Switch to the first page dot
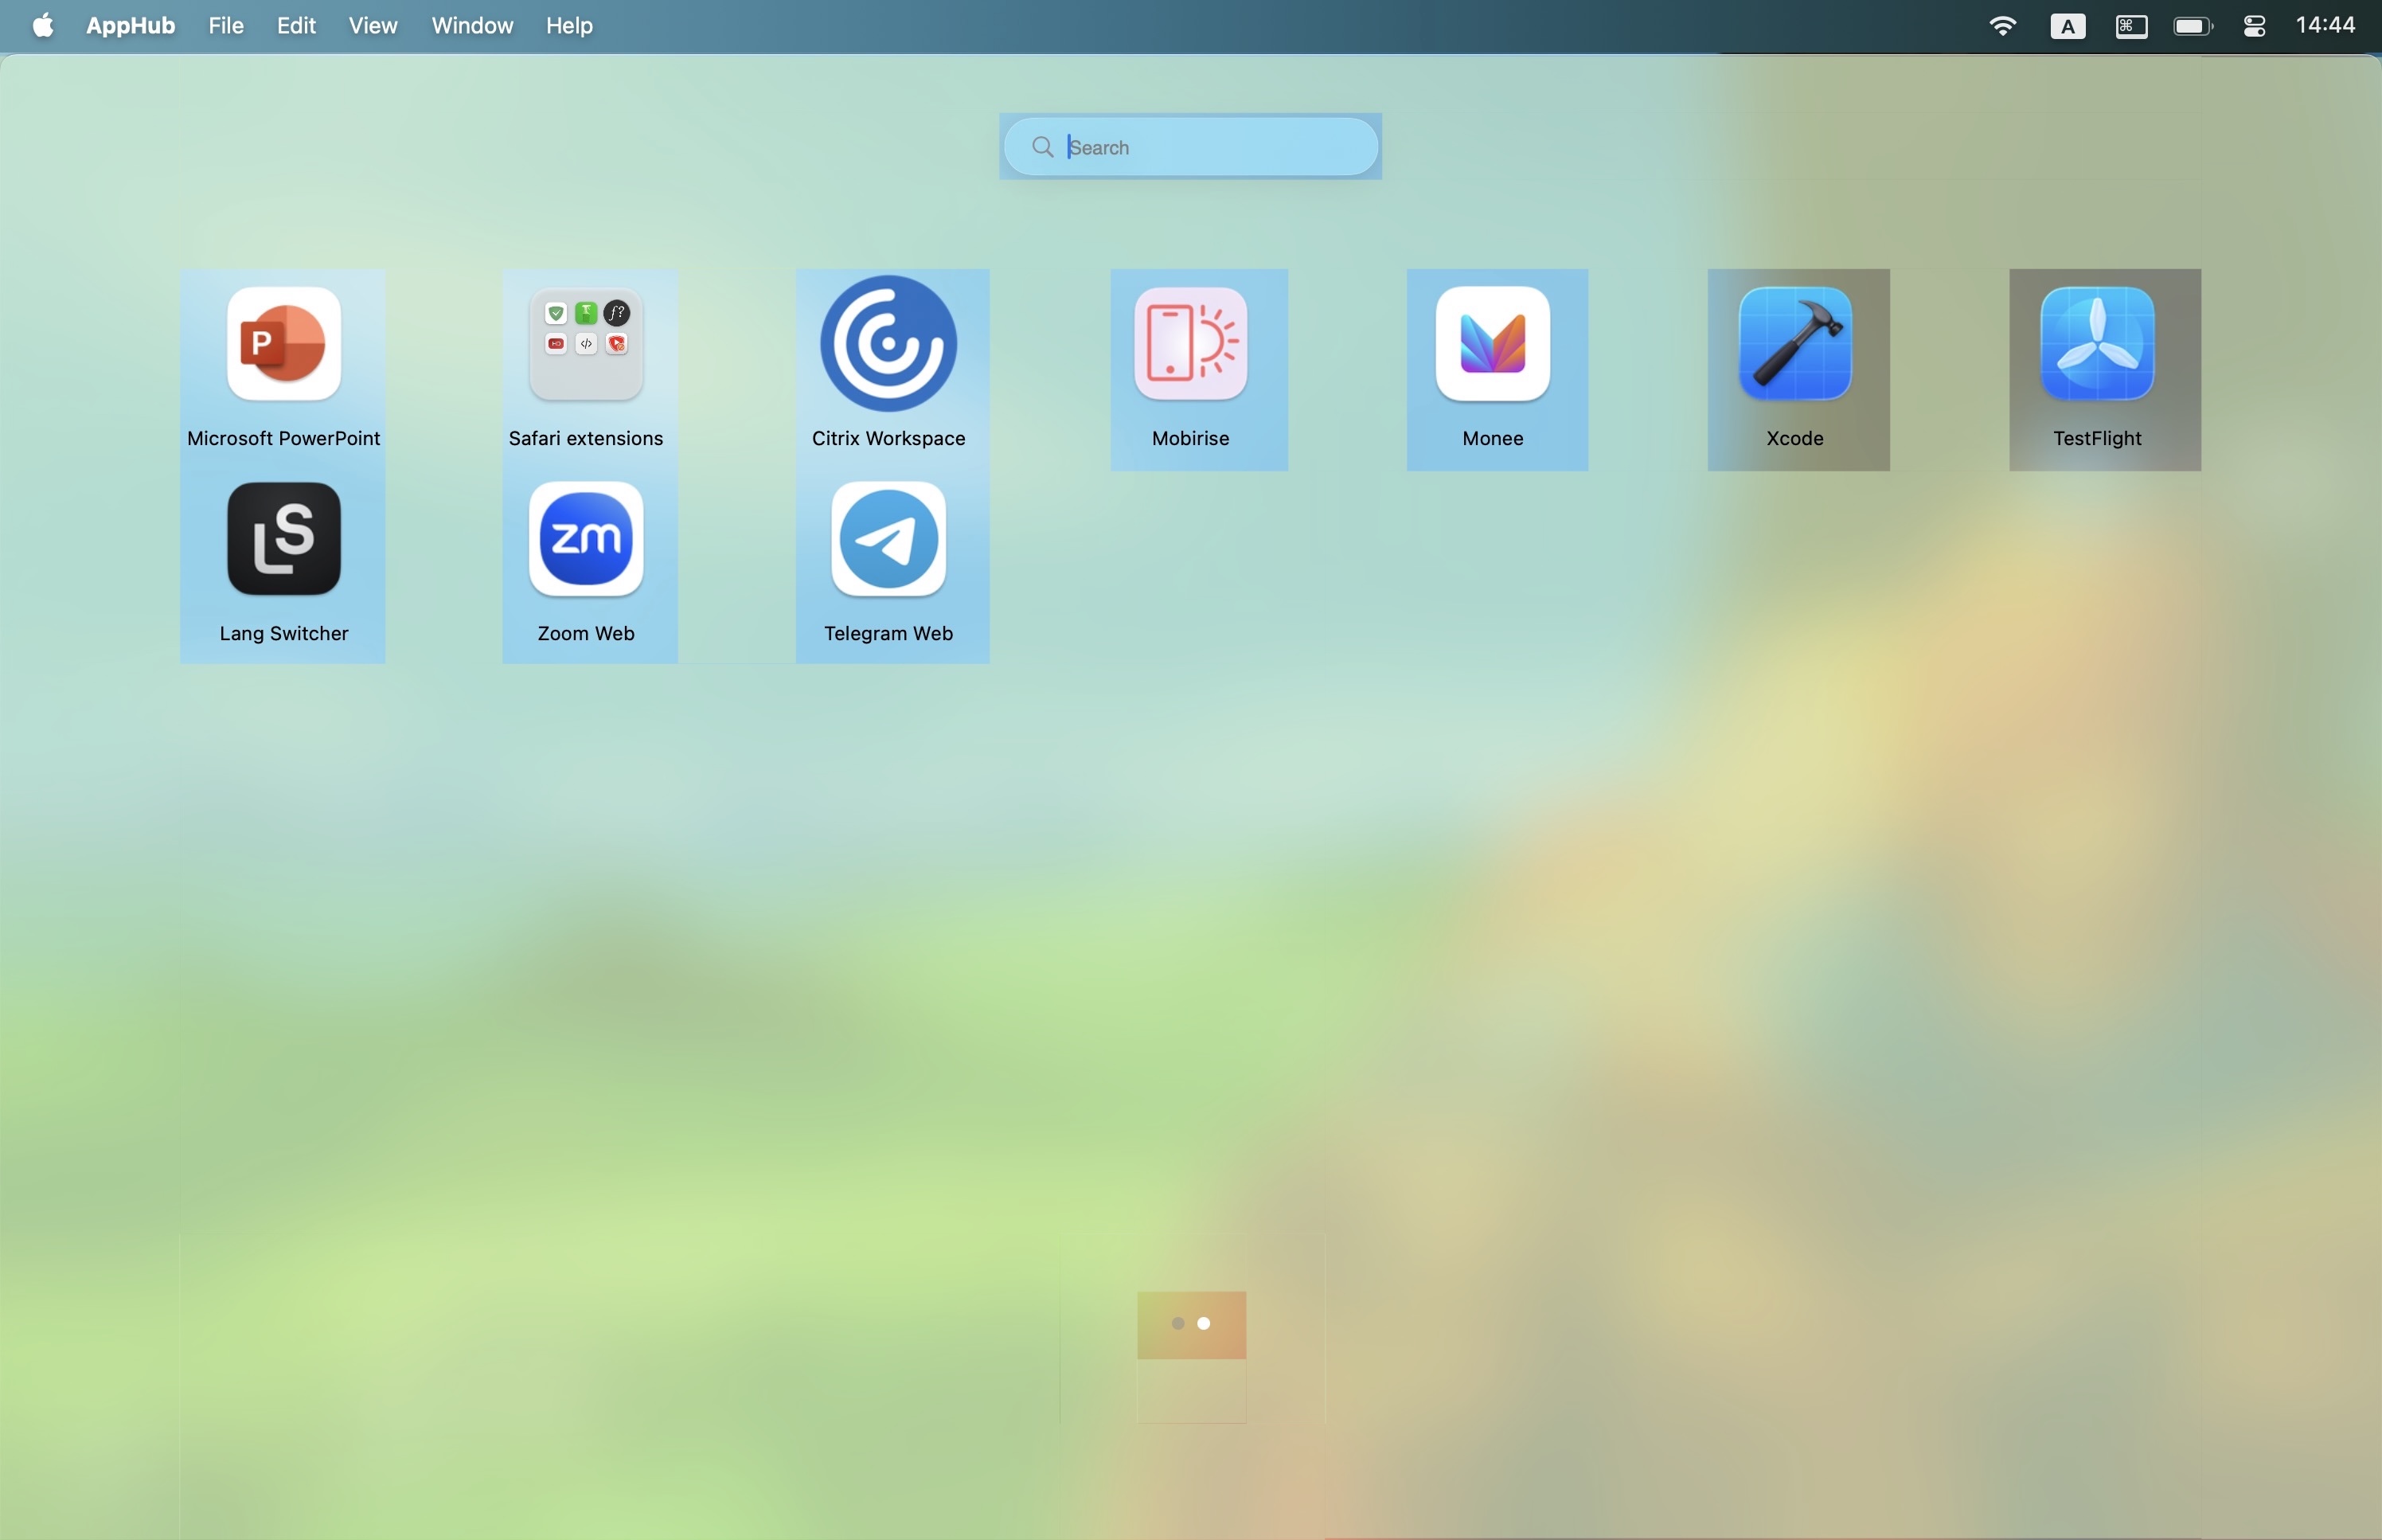Viewport: 2382px width, 1540px height. point(1177,1324)
